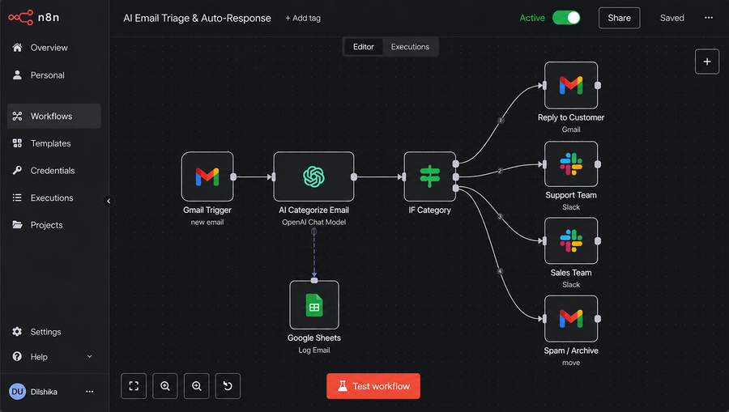This screenshot has height=412, width=729.
Task: Click the DU user avatar
Action: [17, 392]
